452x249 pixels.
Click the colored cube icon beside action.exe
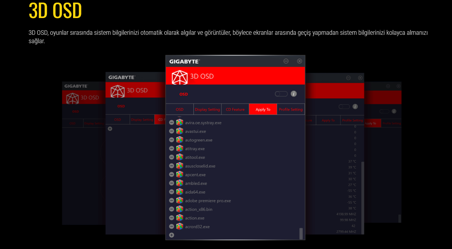coord(180,218)
